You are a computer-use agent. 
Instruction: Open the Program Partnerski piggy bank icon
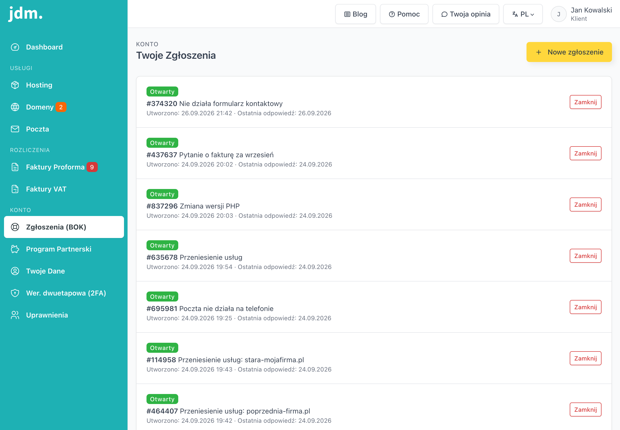(x=15, y=249)
